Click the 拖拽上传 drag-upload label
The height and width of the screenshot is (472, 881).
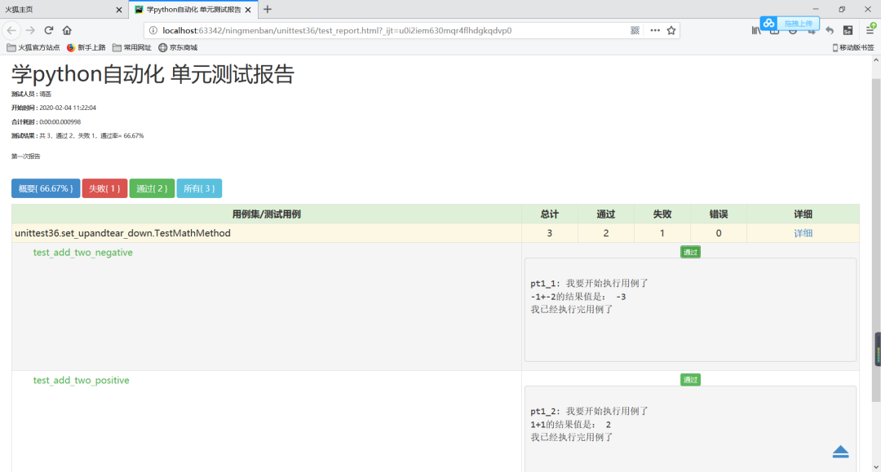(799, 24)
